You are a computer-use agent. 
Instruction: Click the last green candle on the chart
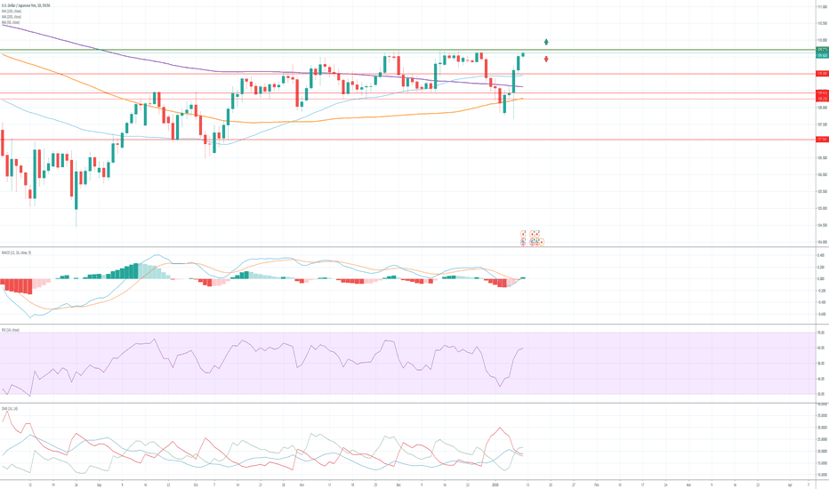click(x=523, y=54)
